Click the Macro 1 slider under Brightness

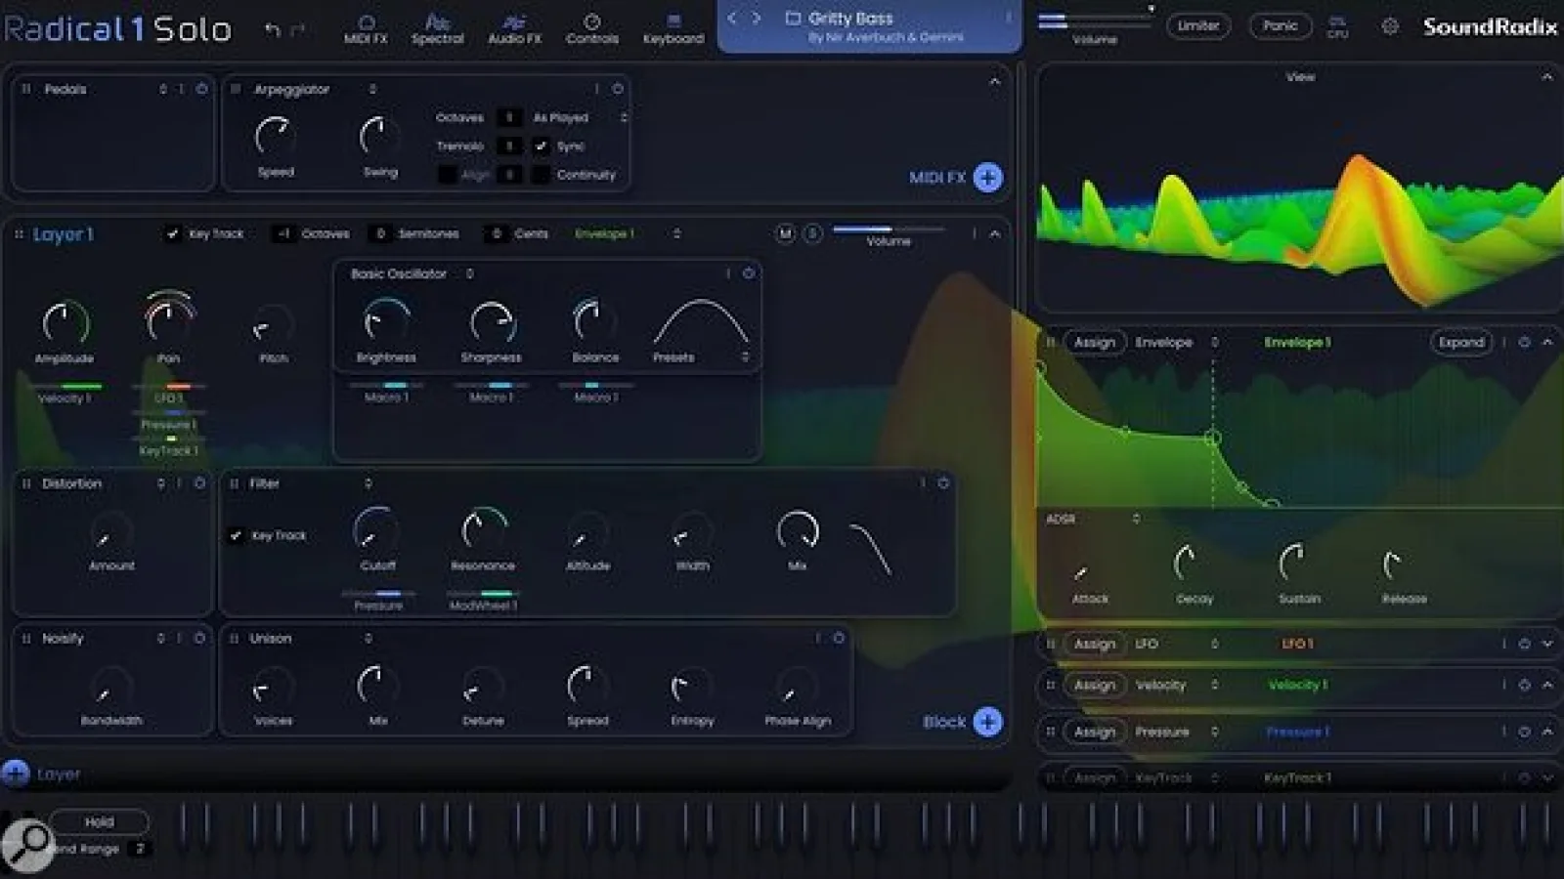(387, 386)
